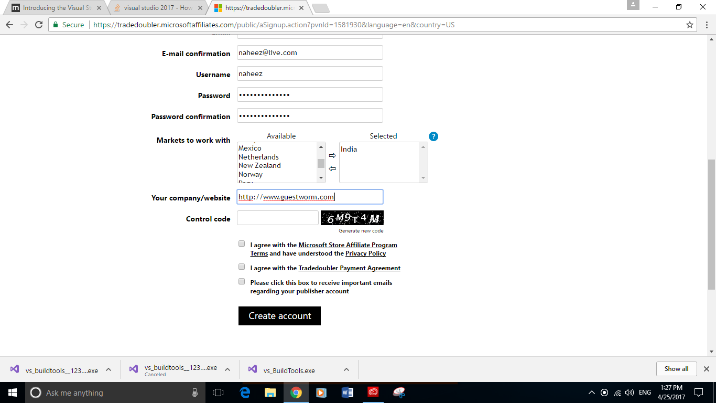This screenshot has width=716, height=403.
Task: Click up arrow of Available markets list
Action: click(321, 147)
